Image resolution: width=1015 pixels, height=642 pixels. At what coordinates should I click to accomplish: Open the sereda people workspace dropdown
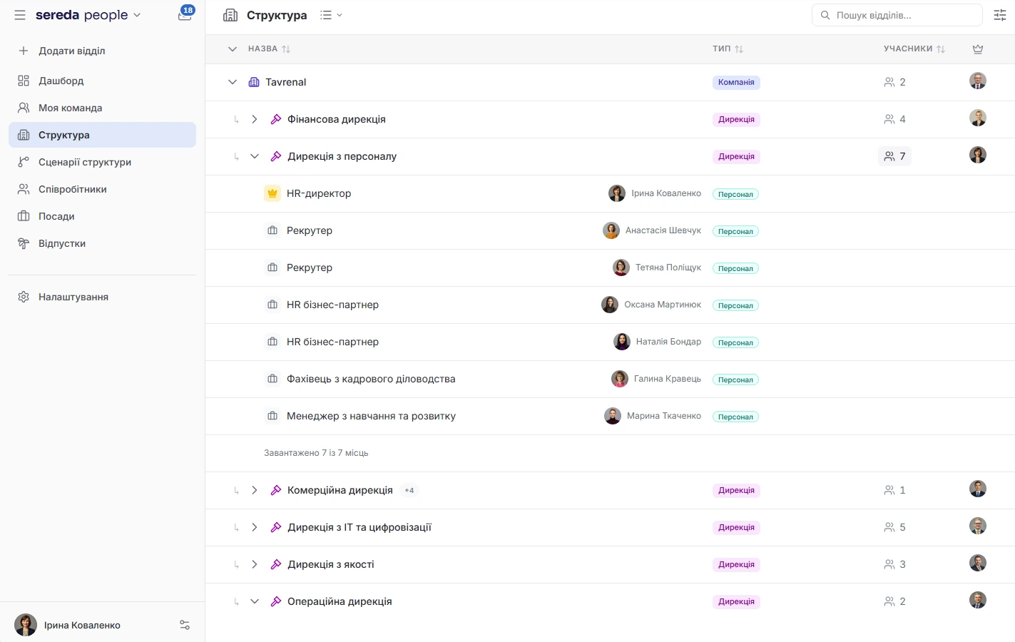click(x=88, y=15)
